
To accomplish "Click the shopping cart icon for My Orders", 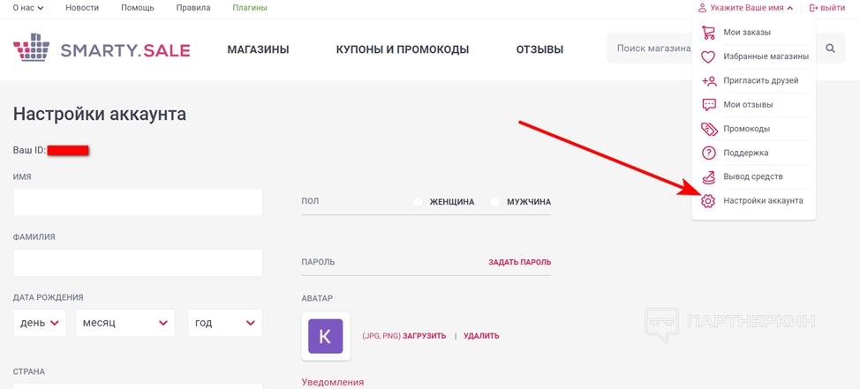I will tap(708, 33).
